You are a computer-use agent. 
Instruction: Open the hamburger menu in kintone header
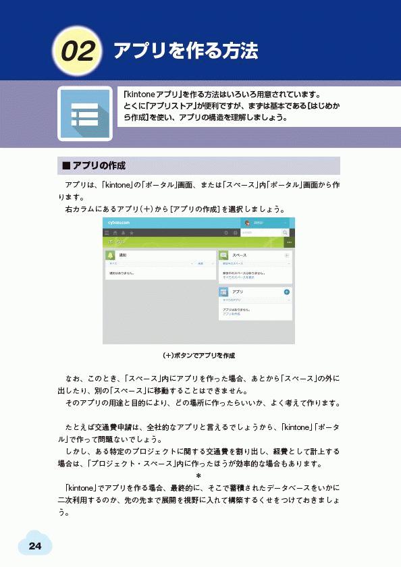pos(107,233)
